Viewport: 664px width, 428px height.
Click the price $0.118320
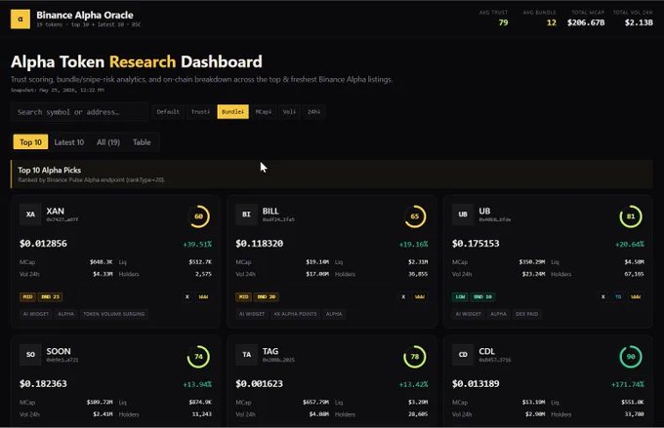[259, 244]
